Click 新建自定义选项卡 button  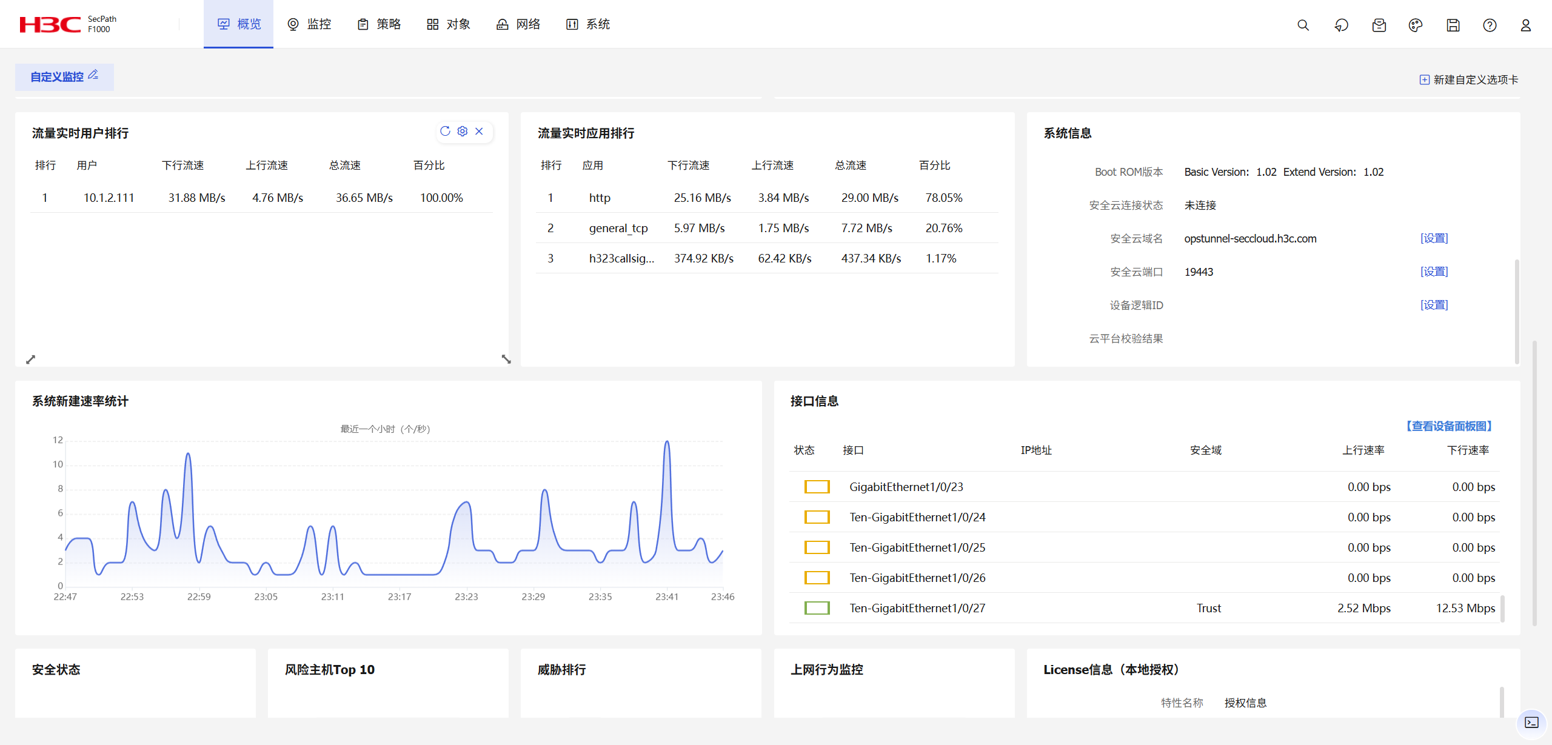point(1469,80)
